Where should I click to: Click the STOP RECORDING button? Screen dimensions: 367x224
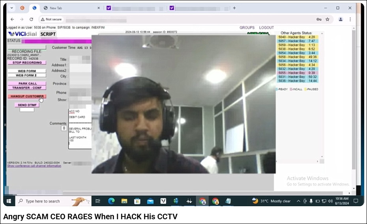pos(27,62)
